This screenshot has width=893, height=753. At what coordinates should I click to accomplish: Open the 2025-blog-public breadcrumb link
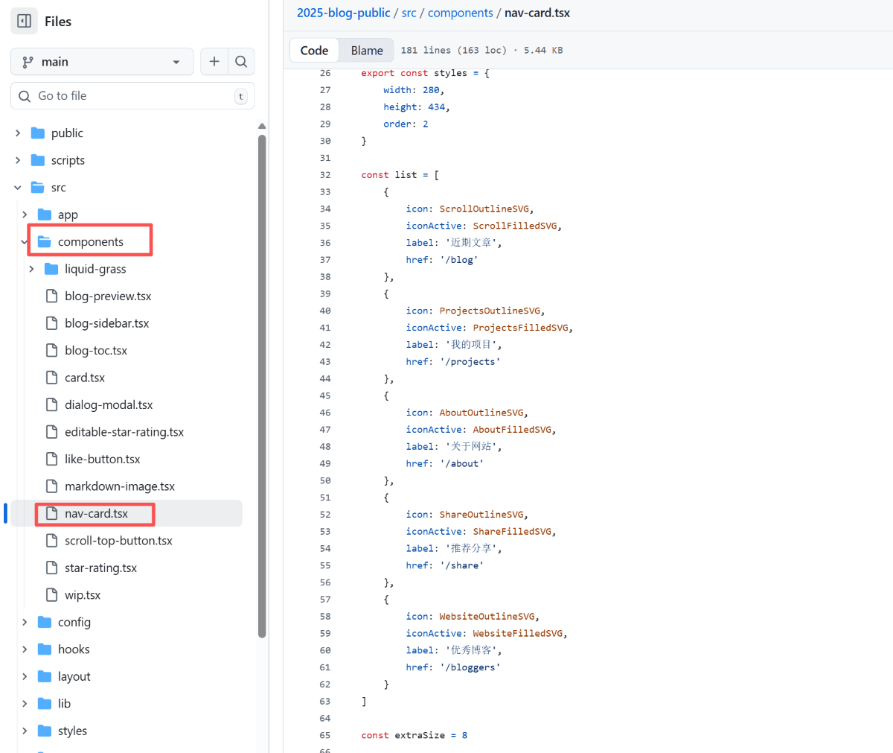click(343, 13)
